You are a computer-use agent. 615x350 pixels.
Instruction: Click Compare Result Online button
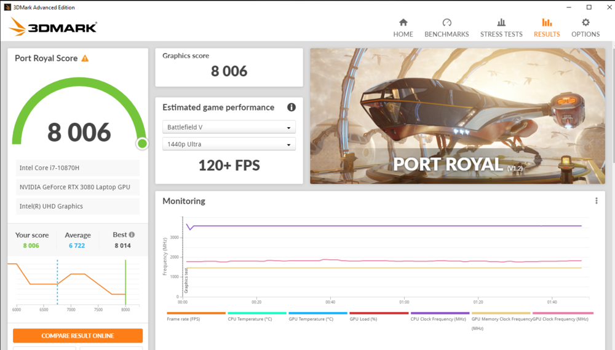[77, 336]
